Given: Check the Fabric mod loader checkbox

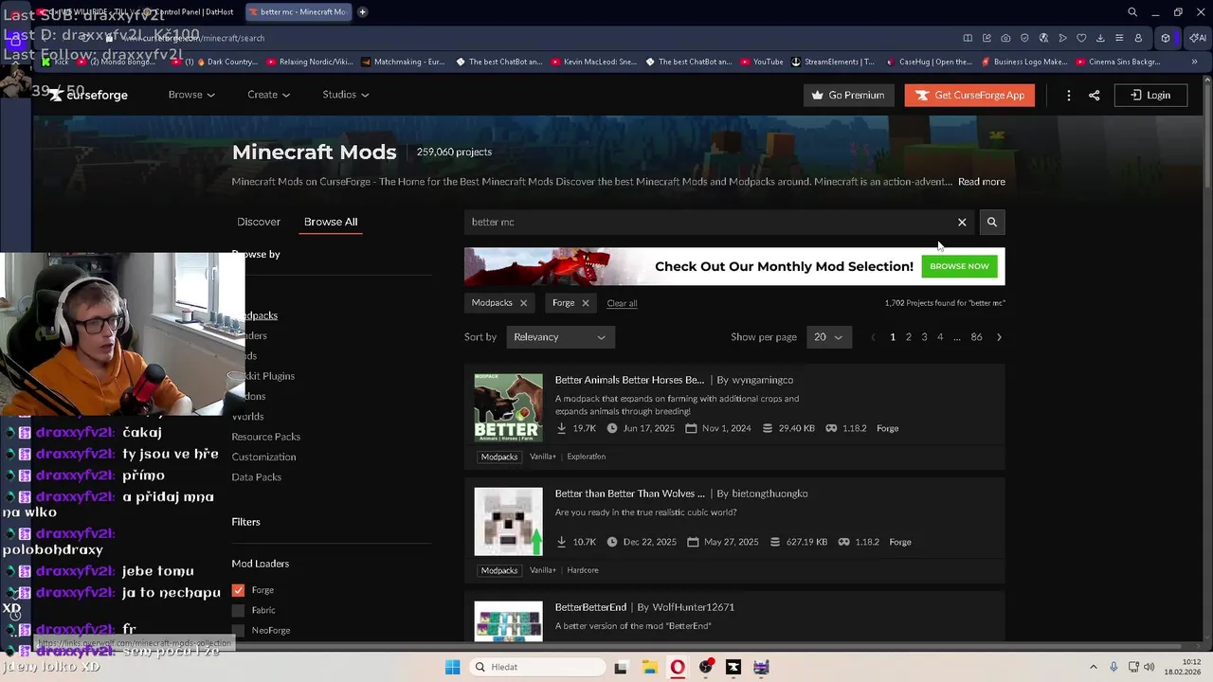Looking at the screenshot, I should pos(238,610).
